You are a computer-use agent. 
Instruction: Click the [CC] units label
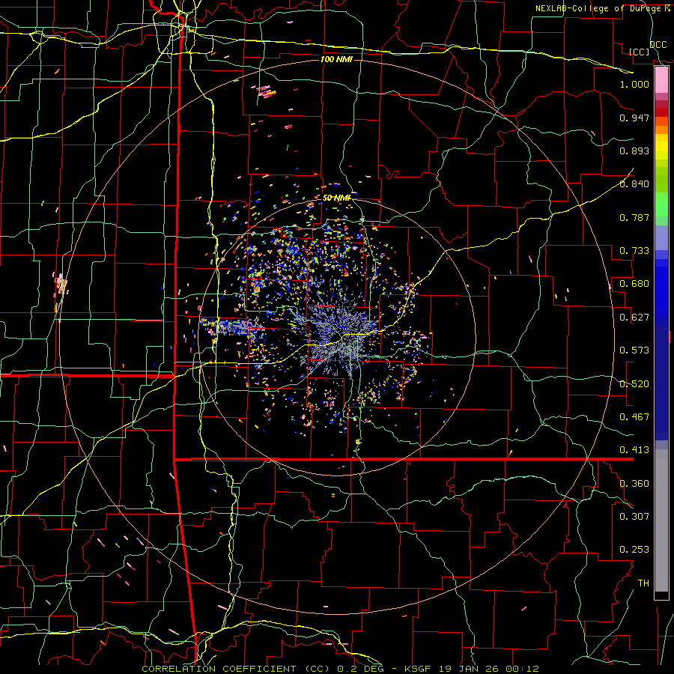[640, 52]
